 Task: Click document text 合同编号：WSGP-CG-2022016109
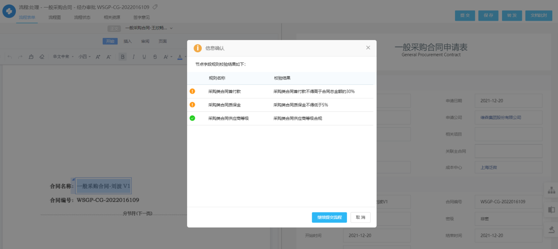95,200
